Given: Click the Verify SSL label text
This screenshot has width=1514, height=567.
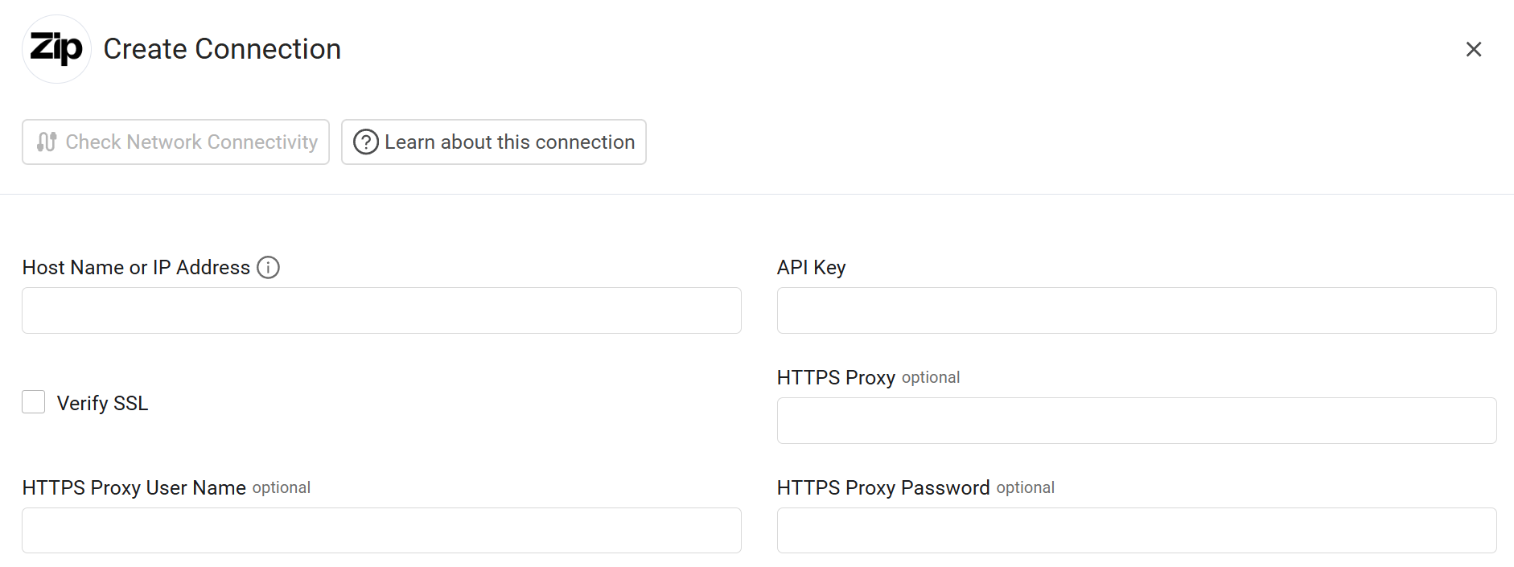Looking at the screenshot, I should click(101, 402).
